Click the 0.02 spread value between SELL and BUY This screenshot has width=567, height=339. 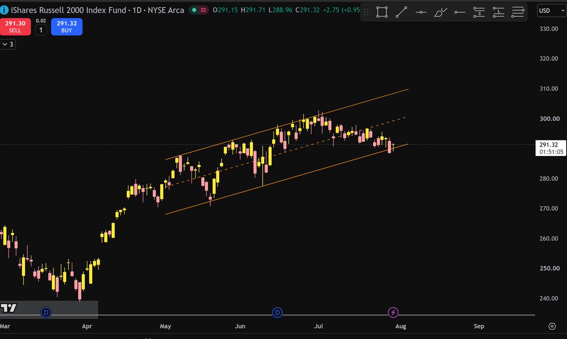click(x=41, y=21)
